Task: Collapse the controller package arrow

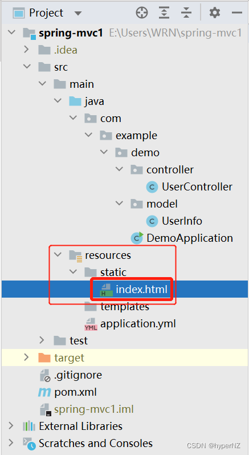Action: (119, 169)
